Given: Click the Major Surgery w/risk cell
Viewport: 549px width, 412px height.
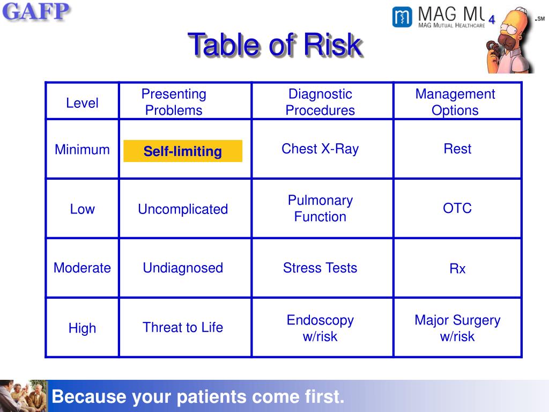Looking at the screenshot, I should [457, 328].
